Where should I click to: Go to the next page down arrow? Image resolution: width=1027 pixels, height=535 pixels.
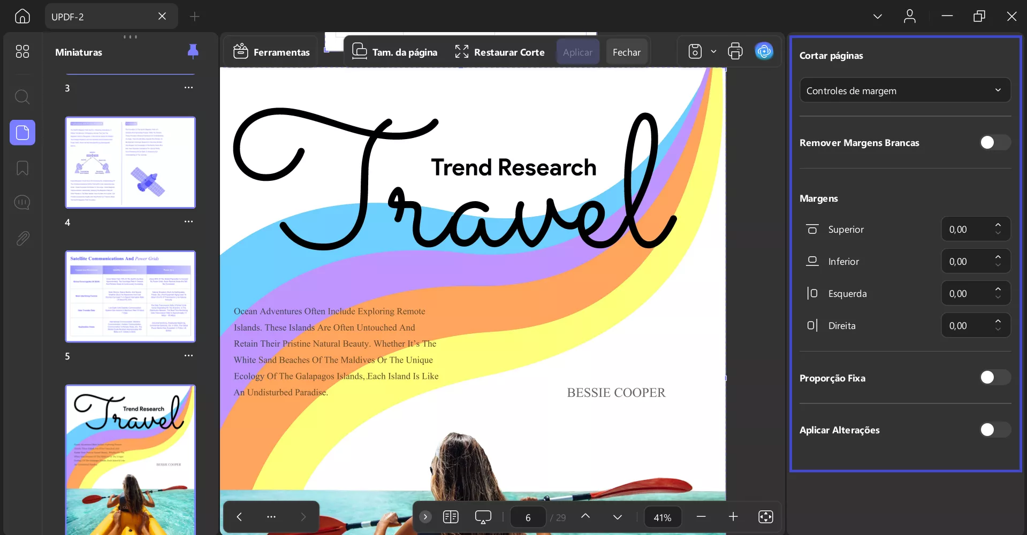coord(618,517)
